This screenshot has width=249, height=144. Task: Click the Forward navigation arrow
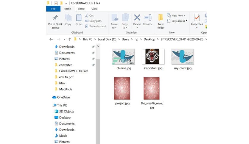pyautogui.click(x=59, y=39)
